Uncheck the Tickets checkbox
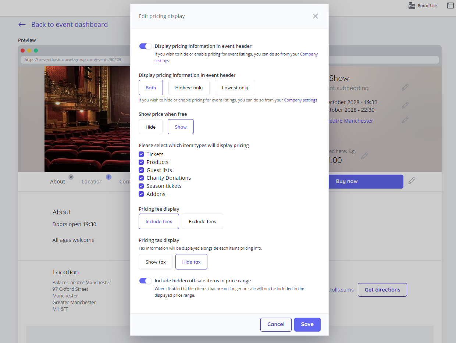The width and height of the screenshot is (456, 343). (x=141, y=154)
